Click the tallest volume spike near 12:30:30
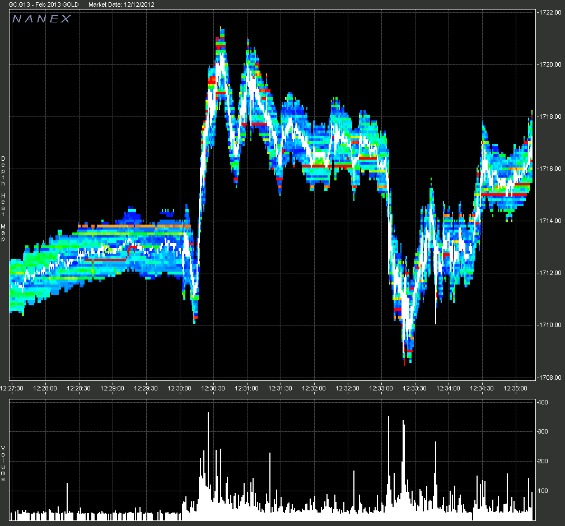 [208, 465]
